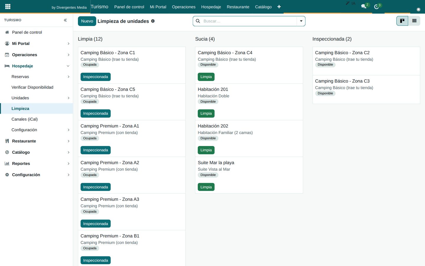The image size is (425, 266).
Task: Open the activities clock icon
Action: pos(376,7)
